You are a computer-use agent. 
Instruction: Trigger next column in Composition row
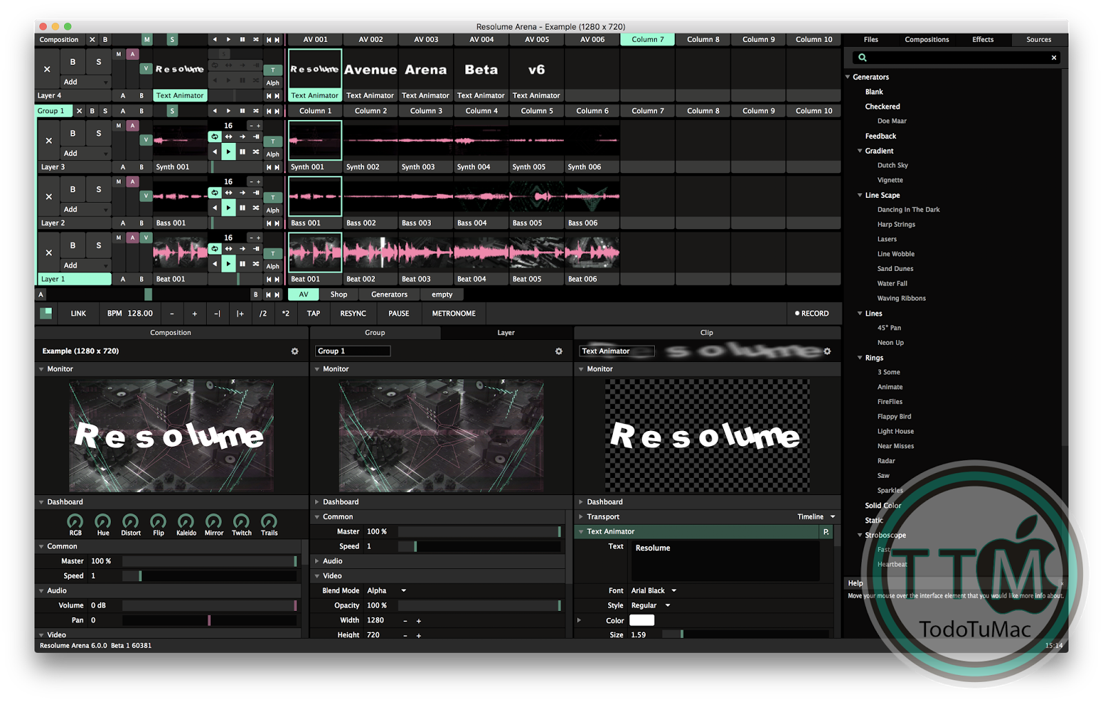(277, 40)
